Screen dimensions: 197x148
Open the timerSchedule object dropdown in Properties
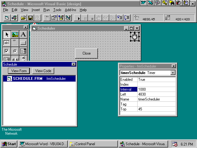[x=173, y=73]
